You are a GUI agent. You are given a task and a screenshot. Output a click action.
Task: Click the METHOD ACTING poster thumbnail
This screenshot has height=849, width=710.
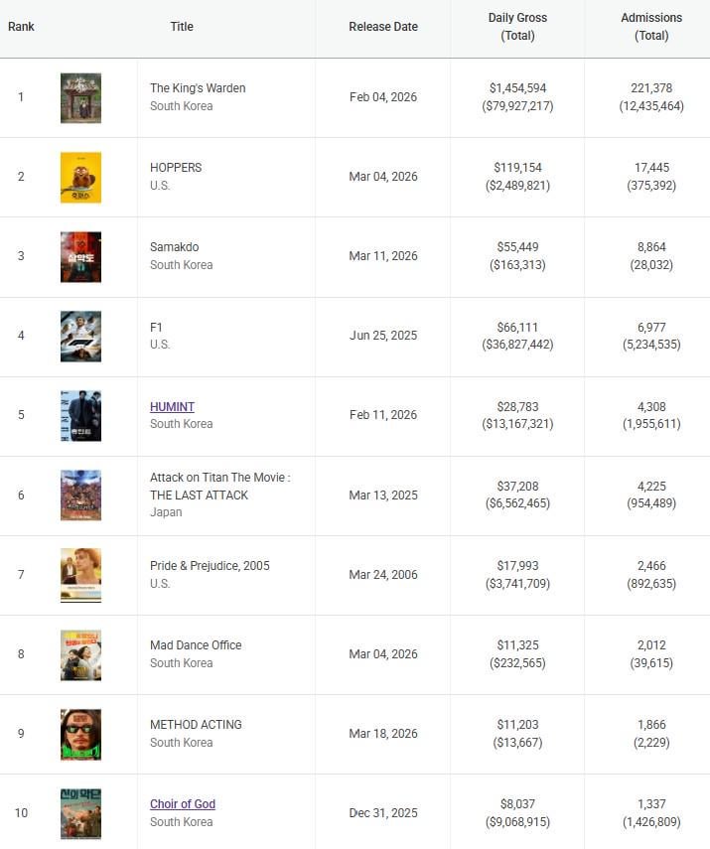[80, 734]
